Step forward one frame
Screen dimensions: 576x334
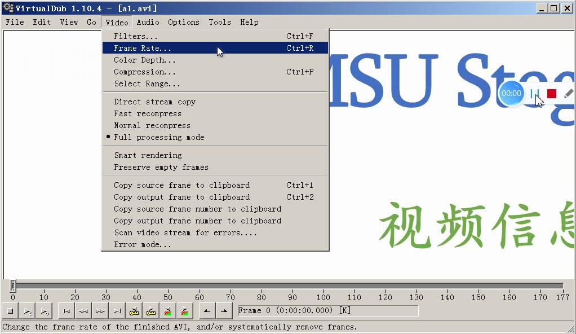click(100, 311)
